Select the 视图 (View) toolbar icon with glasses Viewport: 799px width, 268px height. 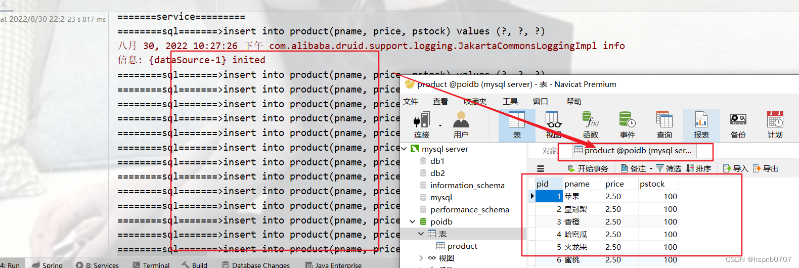pyautogui.click(x=554, y=125)
